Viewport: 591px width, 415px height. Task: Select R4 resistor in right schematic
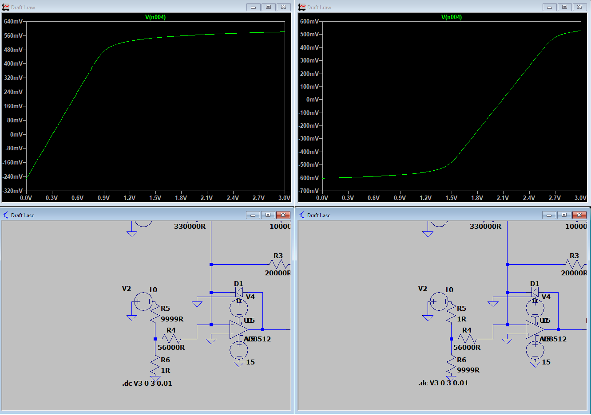click(x=467, y=339)
